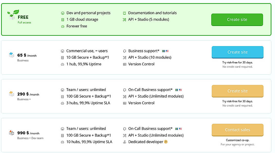275x153 pixels.
Task: Click headset icon in the 290 $ plan row
Action: (125, 90)
